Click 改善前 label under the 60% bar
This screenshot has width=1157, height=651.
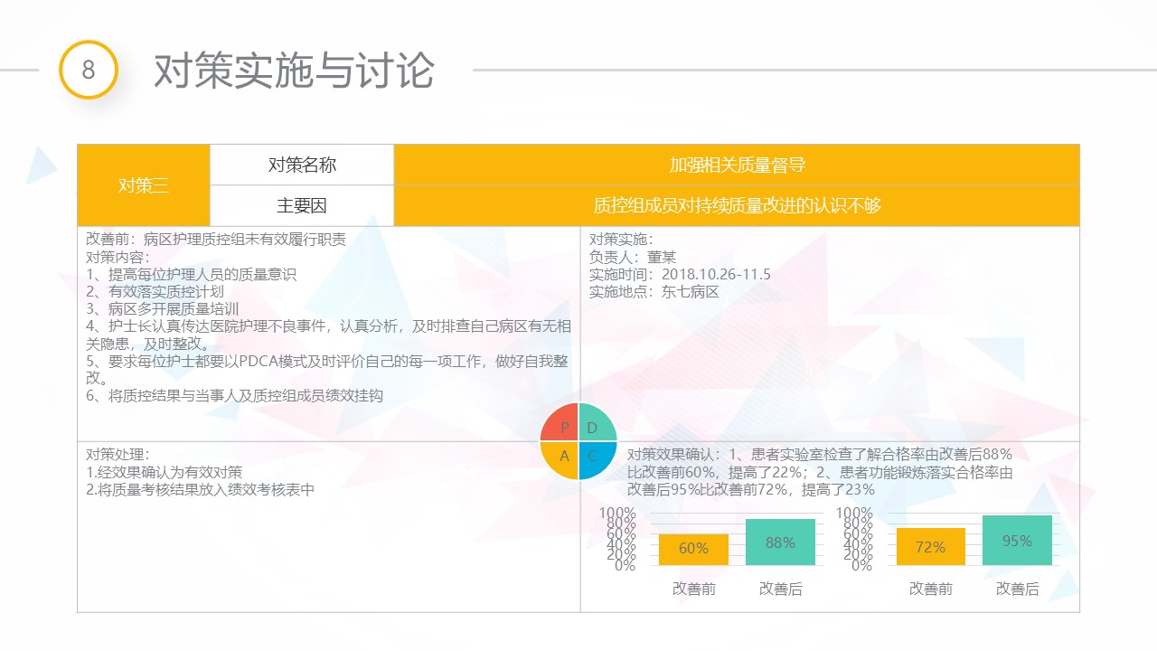[x=694, y=589]
